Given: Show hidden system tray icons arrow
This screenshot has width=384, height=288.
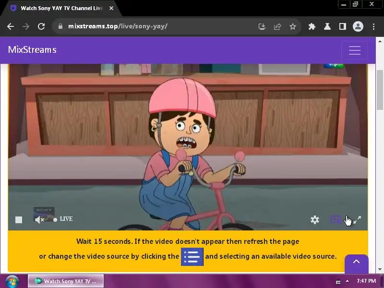Looking at the screenshot, I should click(347, 281).
